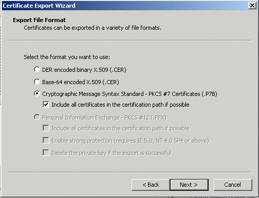Enable strong protection checkbox
The width and height of the screenshot is (259, 198).
(x=46, y=141)
